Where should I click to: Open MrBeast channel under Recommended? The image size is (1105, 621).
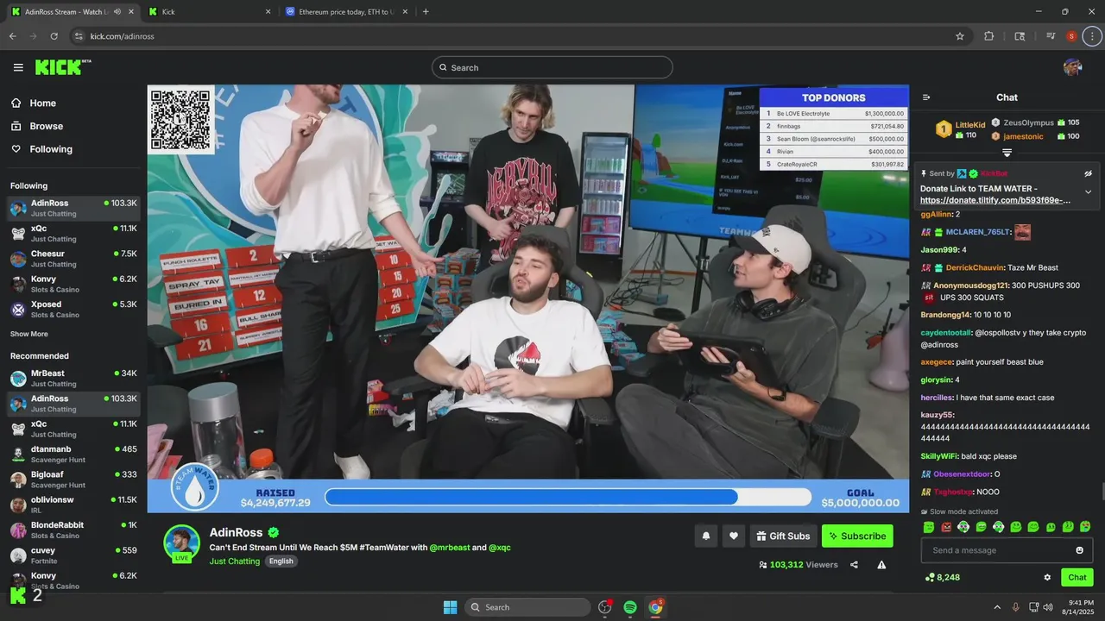pos(73,378)
